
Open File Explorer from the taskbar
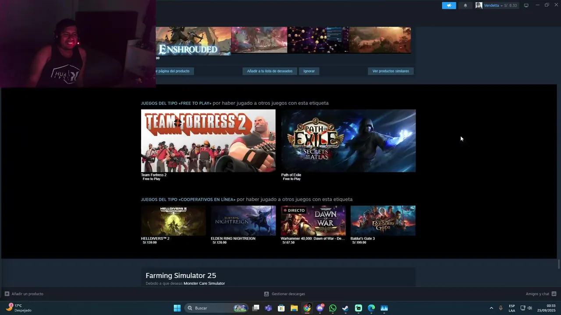(x=294, y=308)
